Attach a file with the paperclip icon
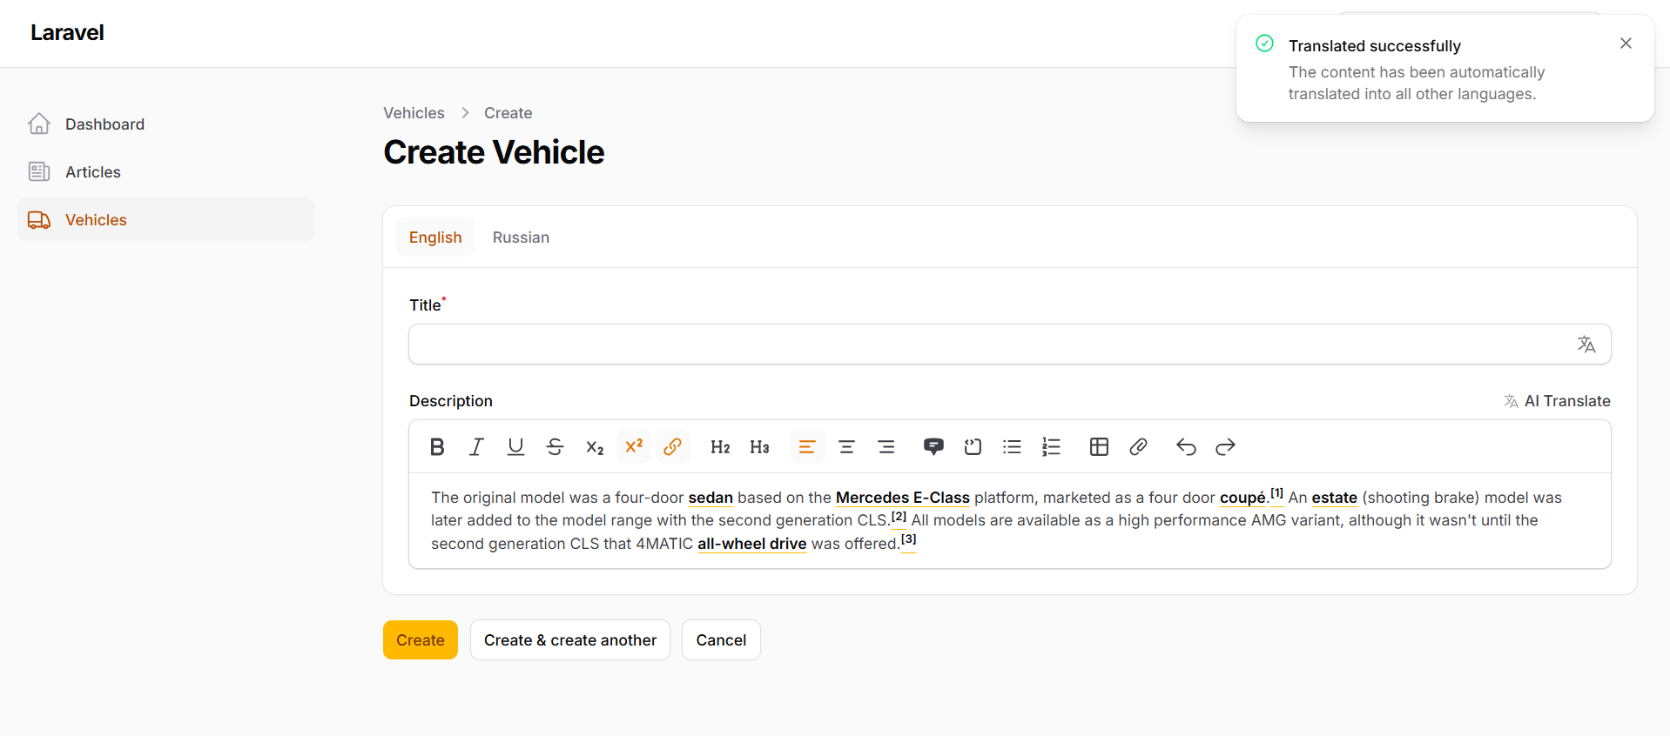 click(1138, 447)
